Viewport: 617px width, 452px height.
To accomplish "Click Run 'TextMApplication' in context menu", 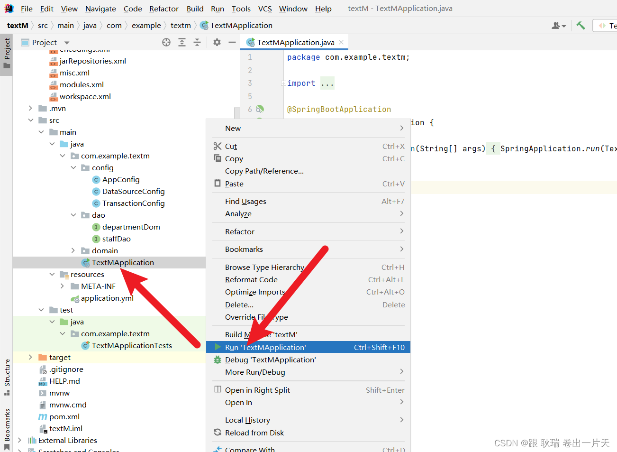I will [308, 347].
